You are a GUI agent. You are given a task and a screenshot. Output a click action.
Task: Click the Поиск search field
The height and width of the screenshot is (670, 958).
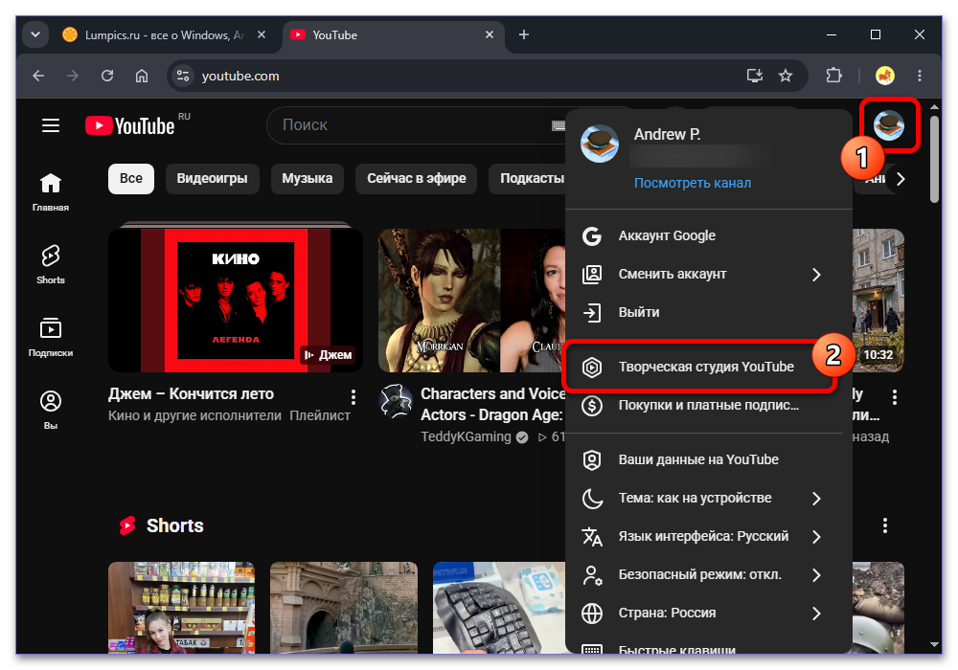pos(416,125)
